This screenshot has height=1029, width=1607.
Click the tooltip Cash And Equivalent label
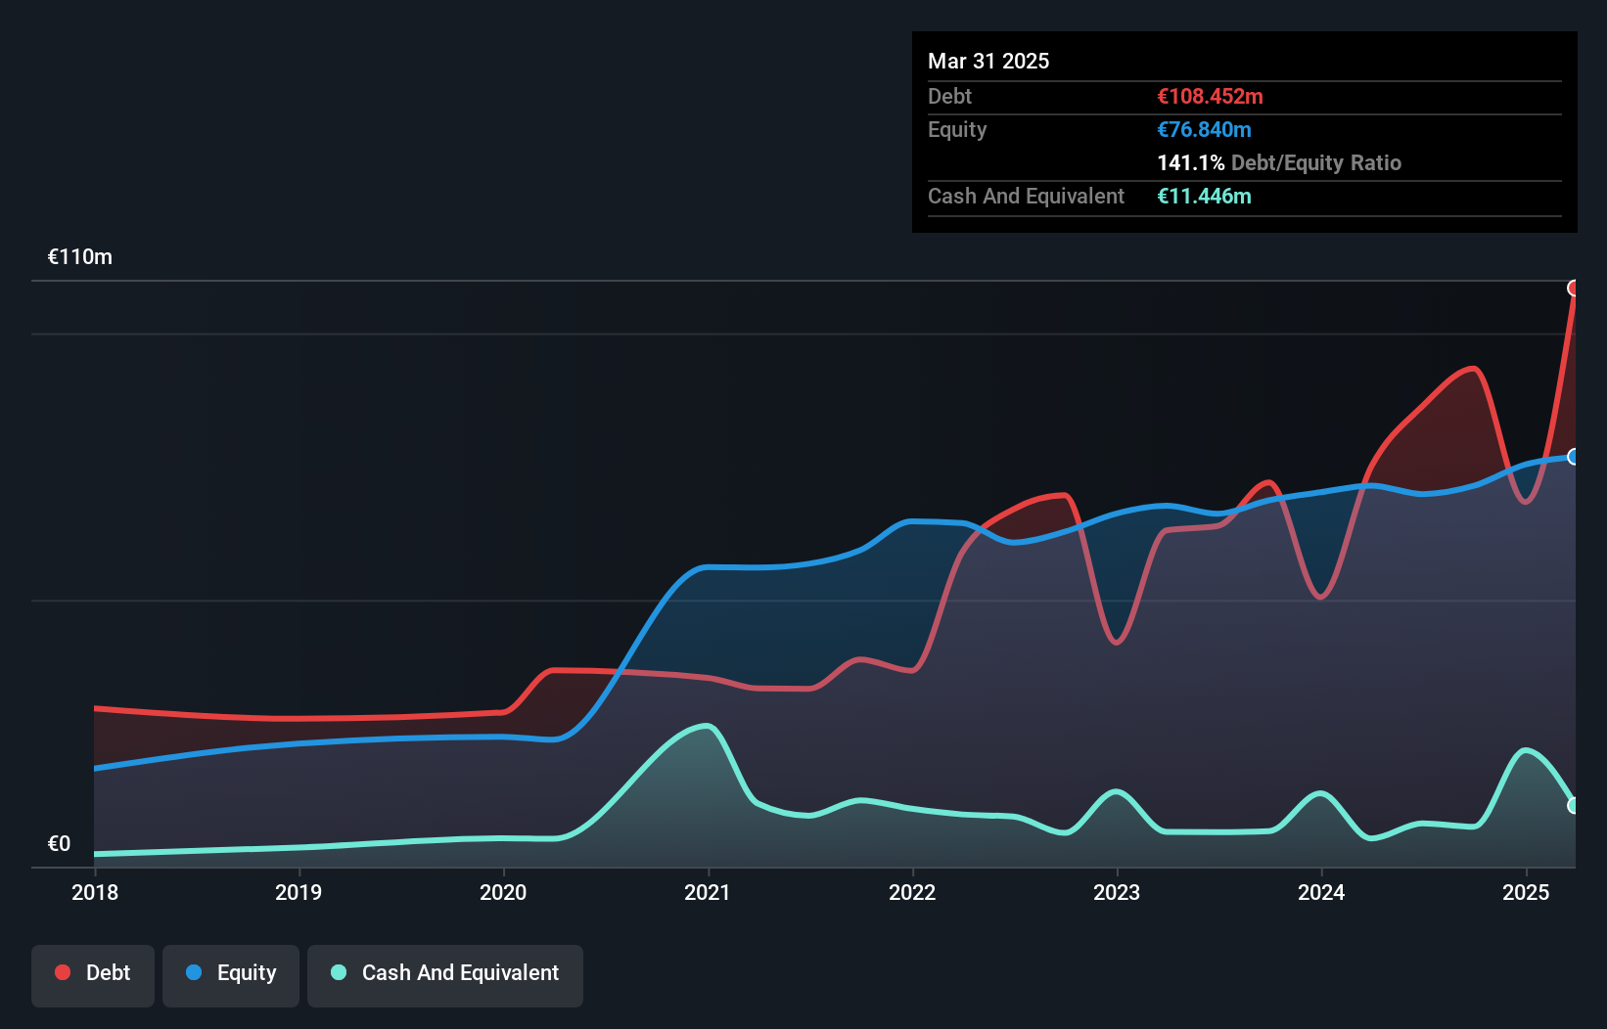(x=1026, y=196)
